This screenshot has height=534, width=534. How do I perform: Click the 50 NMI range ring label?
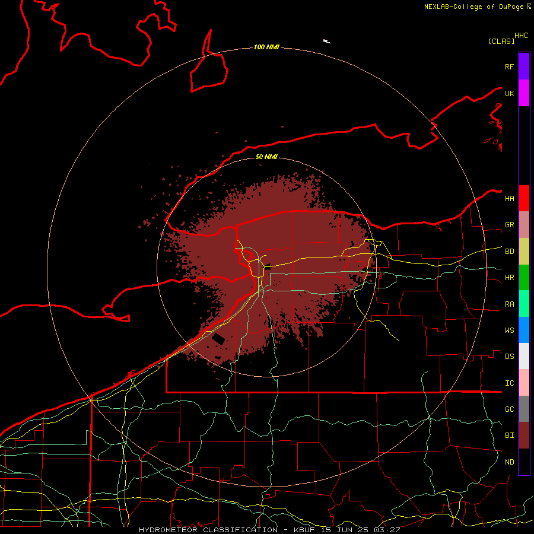point(266,157)
